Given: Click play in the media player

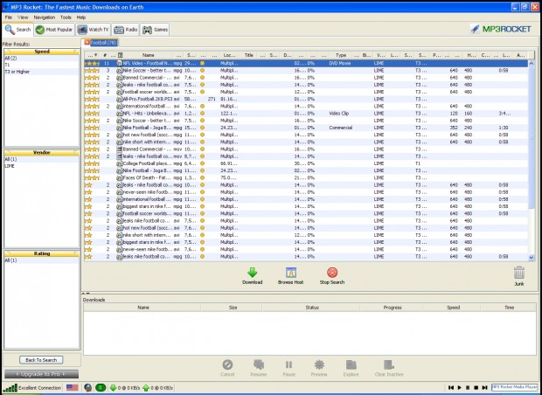Looking at the screenshot, I should (459, 388).
